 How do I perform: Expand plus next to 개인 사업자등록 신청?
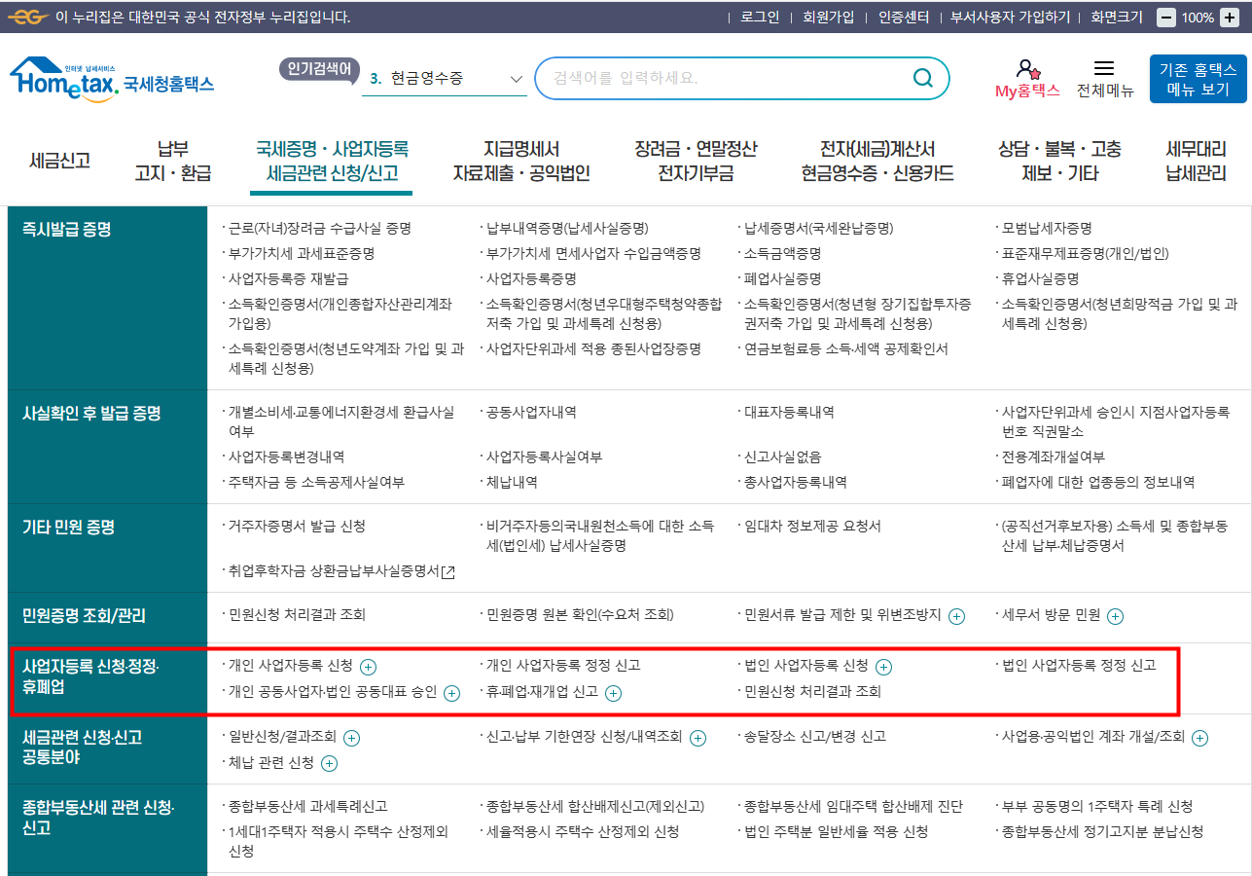coord(368,667)
